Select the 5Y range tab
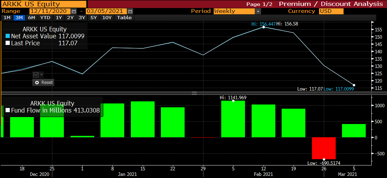Image resolution: width=387 pixels, height=178 pixels. 94,17
